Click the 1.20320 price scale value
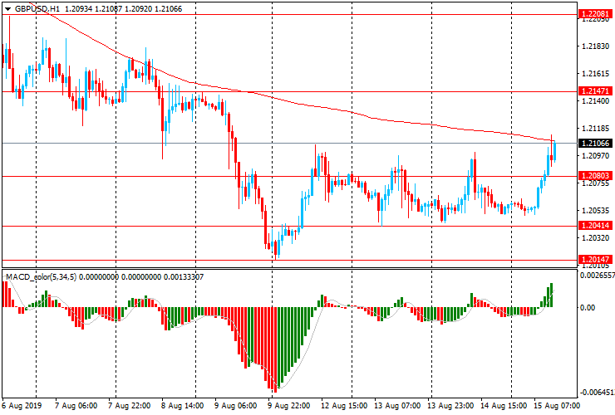615x415 pixels. (595, 238)
